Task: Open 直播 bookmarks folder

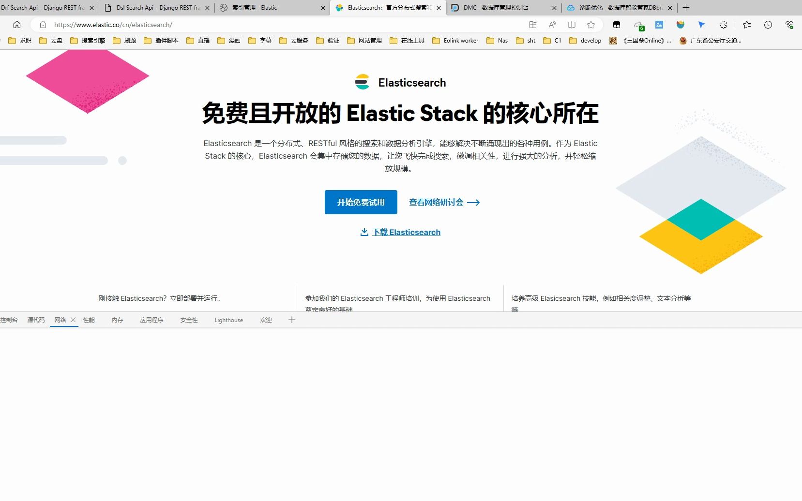Action: [198, 41]
